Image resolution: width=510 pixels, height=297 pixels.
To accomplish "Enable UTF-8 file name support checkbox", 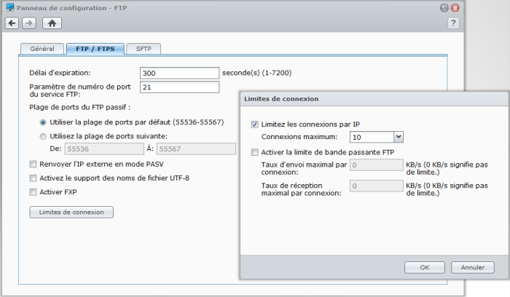I will pos(33,178).
